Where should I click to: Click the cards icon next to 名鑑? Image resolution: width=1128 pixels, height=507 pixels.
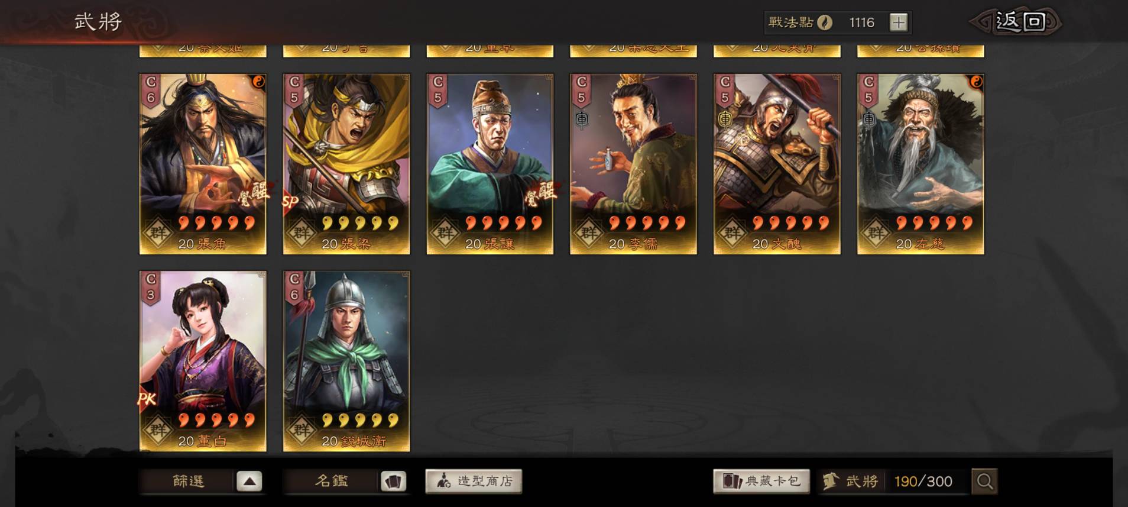tap(393, 481)
